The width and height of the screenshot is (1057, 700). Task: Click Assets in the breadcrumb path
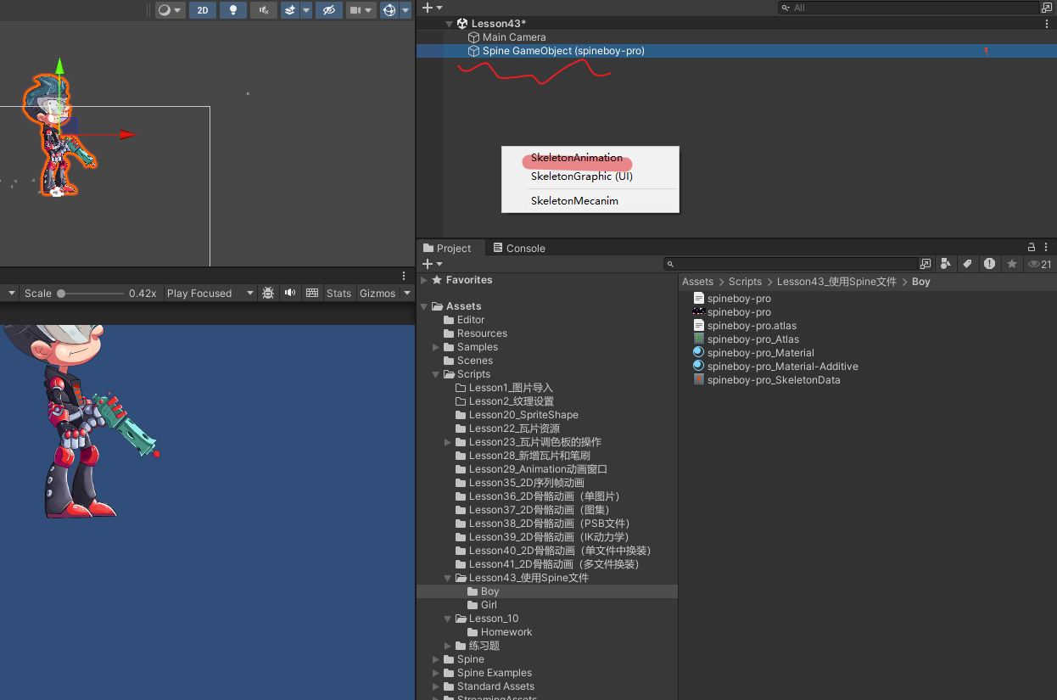pos(698,282)
